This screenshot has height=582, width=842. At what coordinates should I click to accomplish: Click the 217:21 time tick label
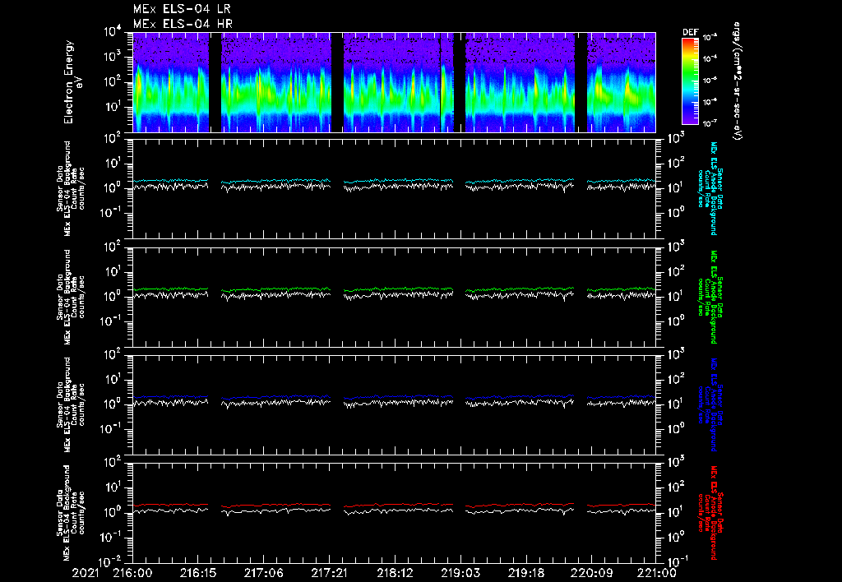(329, 572)
